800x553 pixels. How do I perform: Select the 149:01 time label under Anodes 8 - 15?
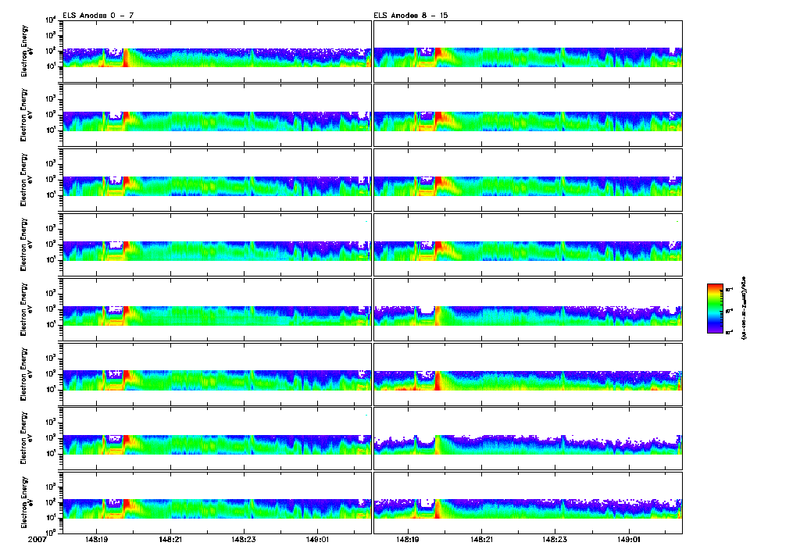pyautogui.click(x=629, y=539)
